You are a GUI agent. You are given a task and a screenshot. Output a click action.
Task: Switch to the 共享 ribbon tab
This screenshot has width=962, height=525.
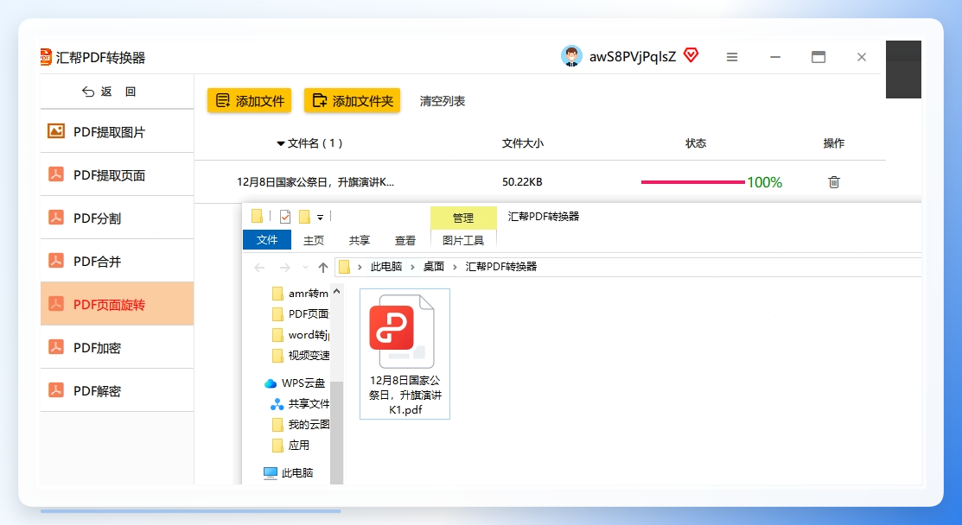click(360, 241)
